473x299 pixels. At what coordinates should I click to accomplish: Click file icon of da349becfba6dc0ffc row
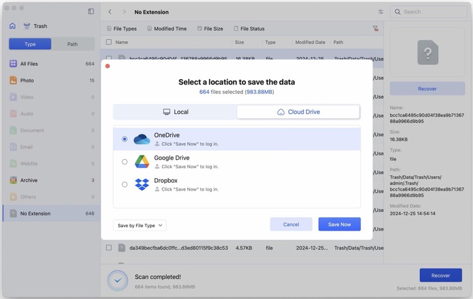[x=122, y=248]
